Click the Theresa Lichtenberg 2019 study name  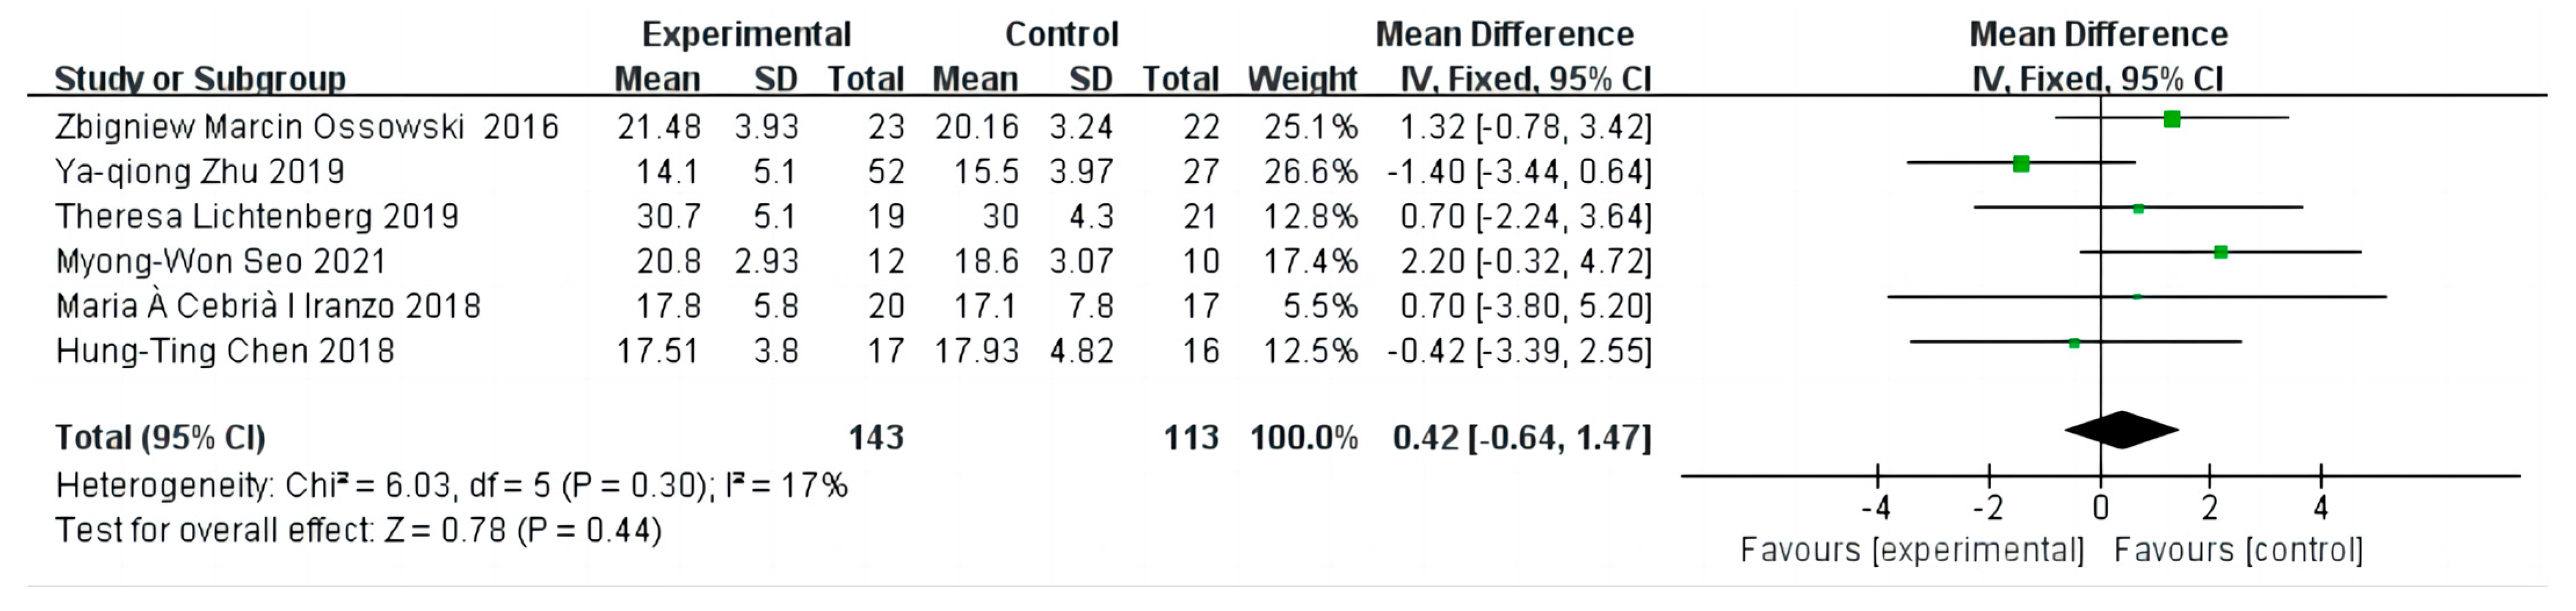(x=257, y=217)
